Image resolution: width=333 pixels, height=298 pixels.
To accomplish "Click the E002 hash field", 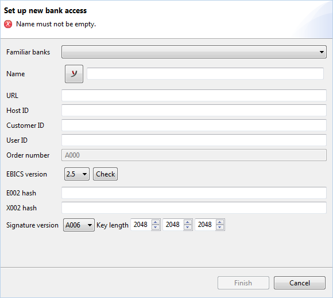I will [x=194, y=193].
